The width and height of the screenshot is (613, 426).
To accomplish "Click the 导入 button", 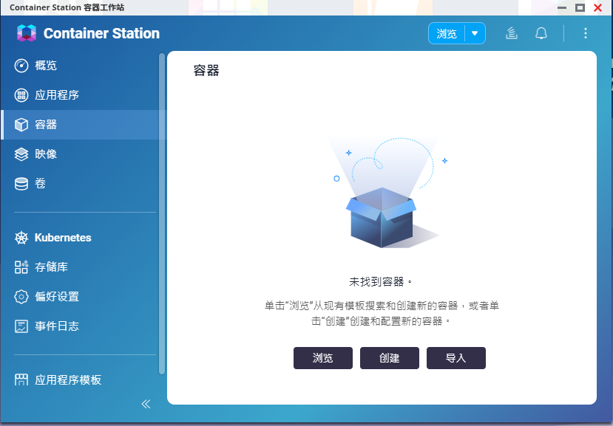I will [455, 358].
